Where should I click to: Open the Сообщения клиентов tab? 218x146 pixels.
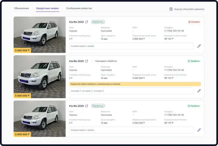[79, 8]
